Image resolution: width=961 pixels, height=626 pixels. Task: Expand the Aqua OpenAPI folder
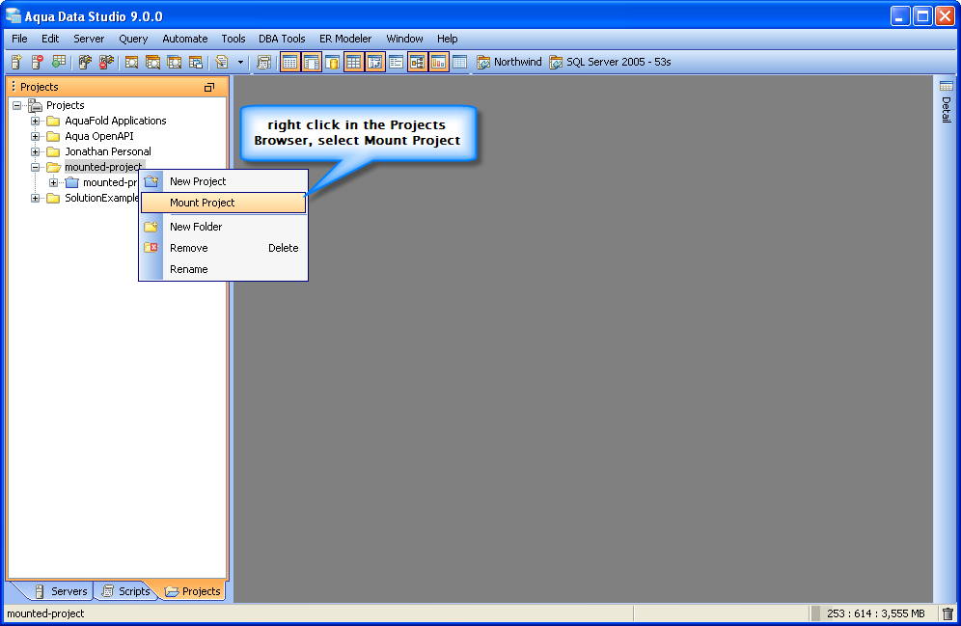[36, 137]
